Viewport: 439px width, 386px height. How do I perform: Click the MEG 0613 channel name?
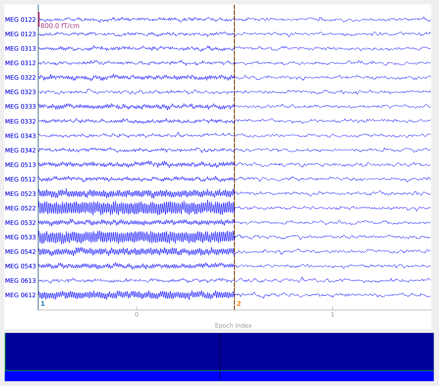[x=20, y=280]
